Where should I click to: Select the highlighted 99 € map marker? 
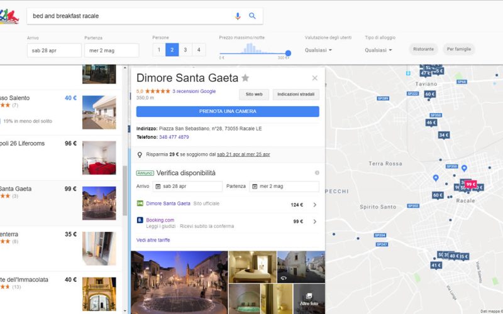click(470, 184)
